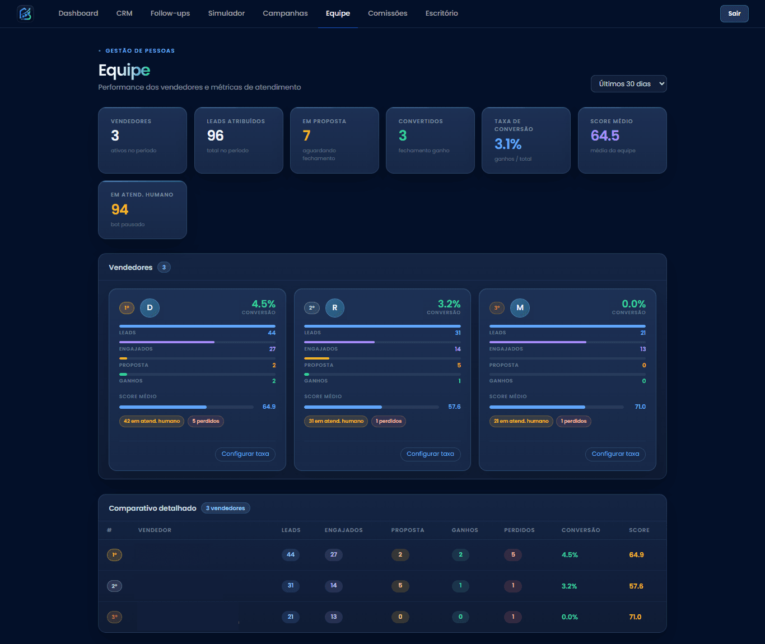Click Configurar taxa for seller D
Viewport: 765px width, 644px height.
(245, 454)
